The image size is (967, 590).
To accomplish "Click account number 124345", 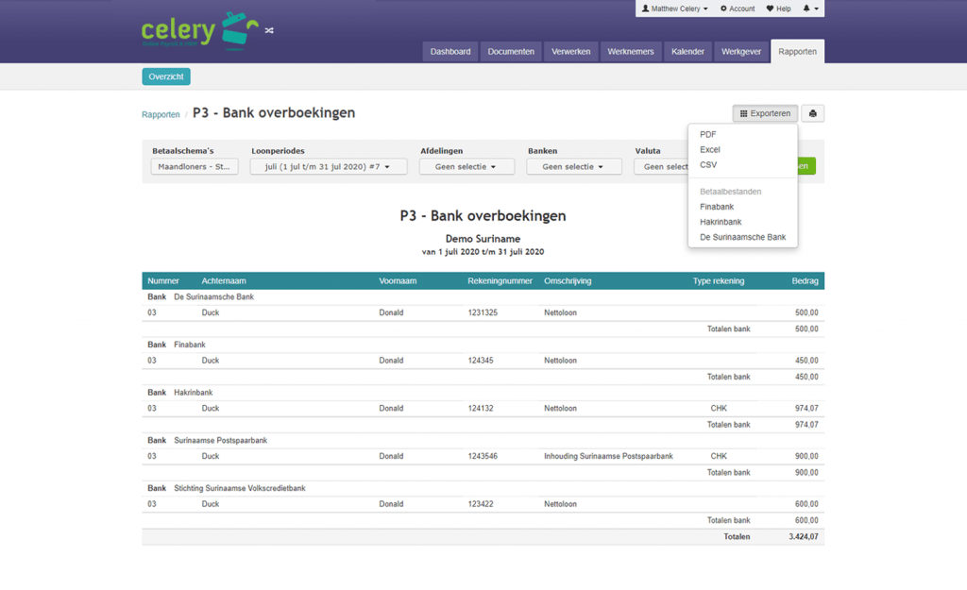I will pos(481,361).
